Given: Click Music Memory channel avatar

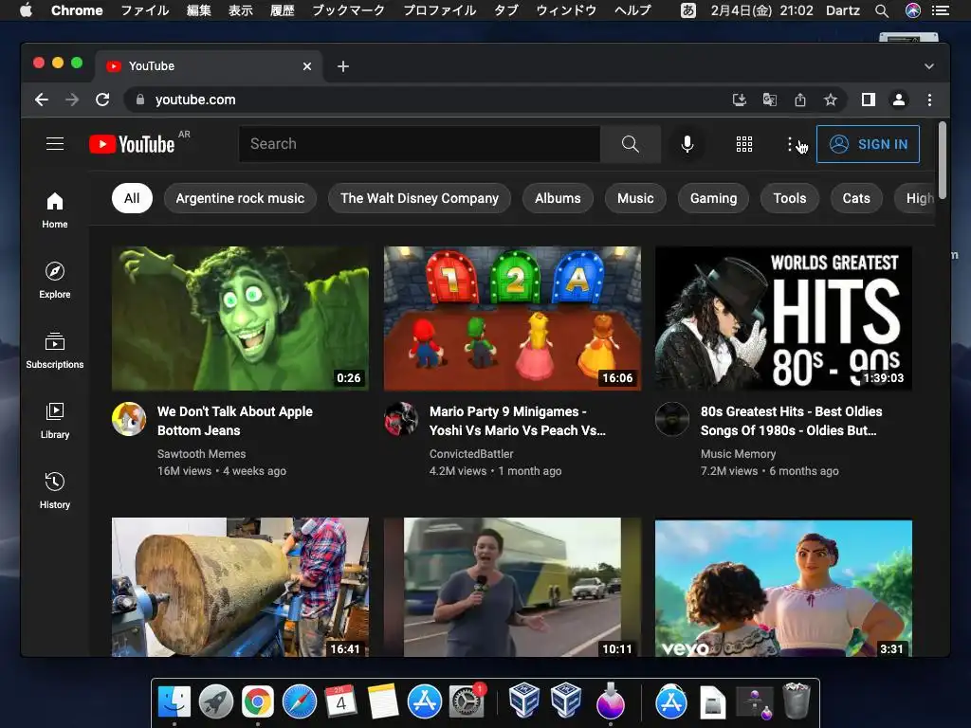Looking at the screenshot, I should click(672, 419).
